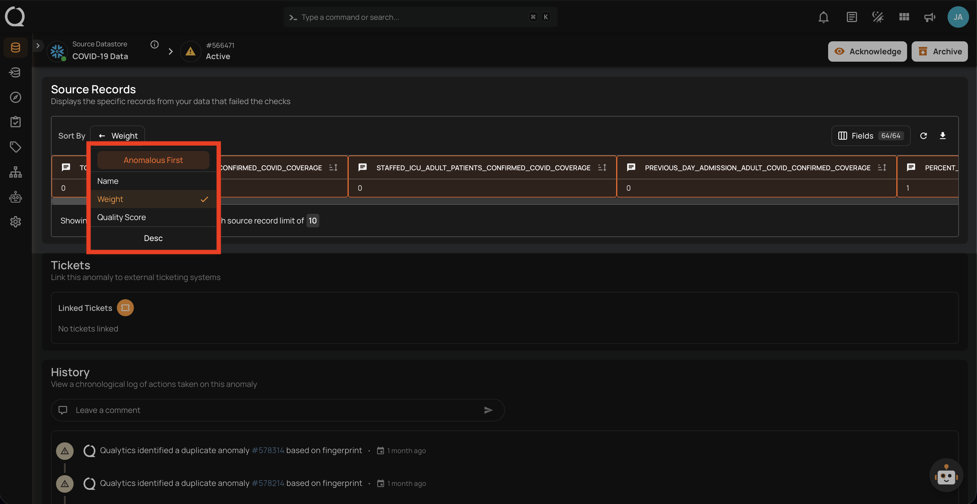
Task: Open the JA user avatar menu
Action: (958, 17)
